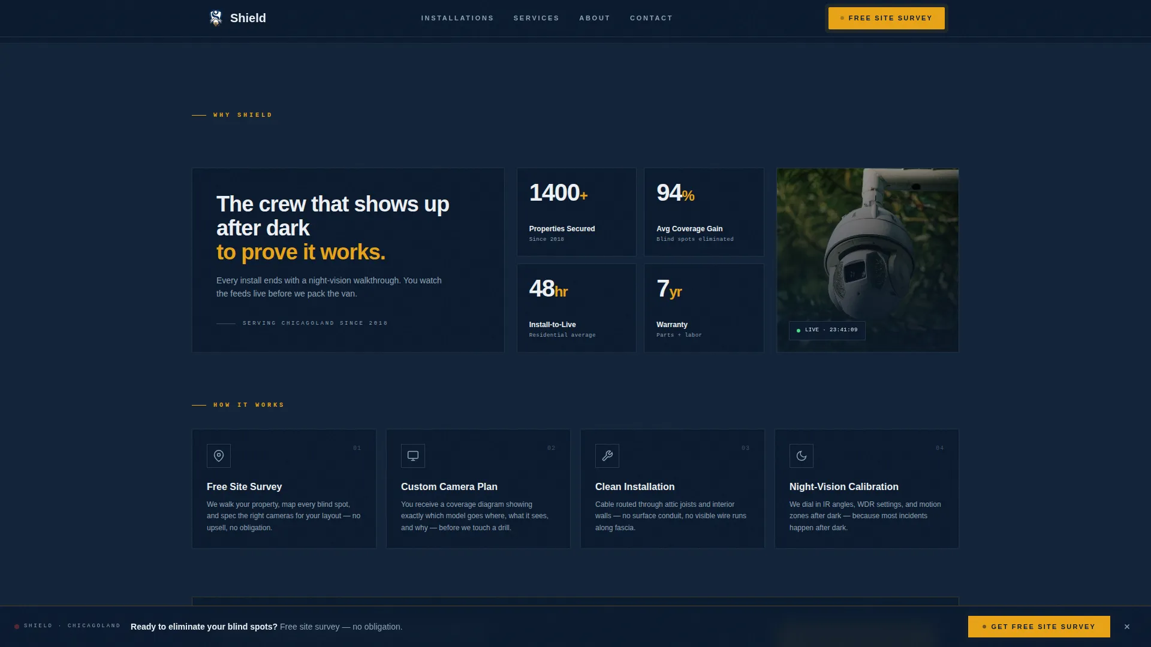Click the Clean Installation card title
This screenshot has height=647, width=1151.
635,487
